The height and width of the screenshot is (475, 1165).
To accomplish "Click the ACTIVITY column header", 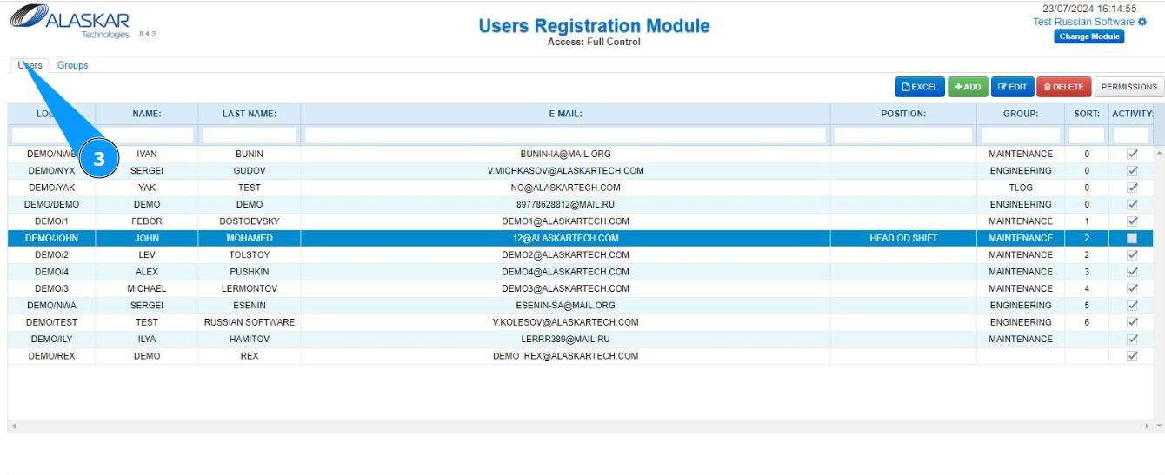I will point(1131,114).
